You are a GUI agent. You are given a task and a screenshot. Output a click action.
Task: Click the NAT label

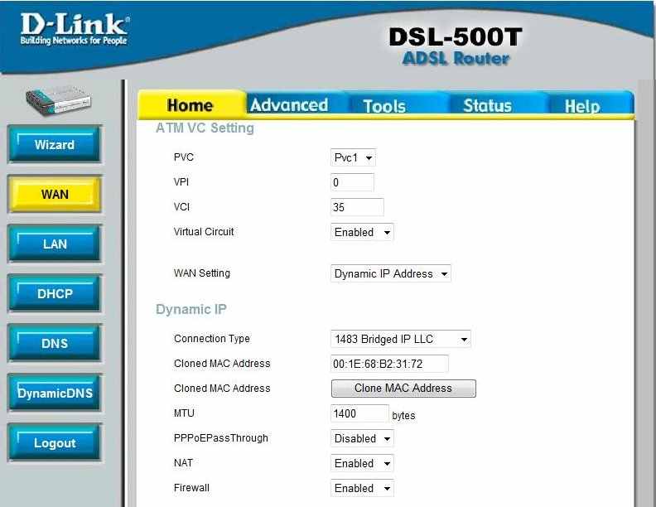[x=183, y=462]
